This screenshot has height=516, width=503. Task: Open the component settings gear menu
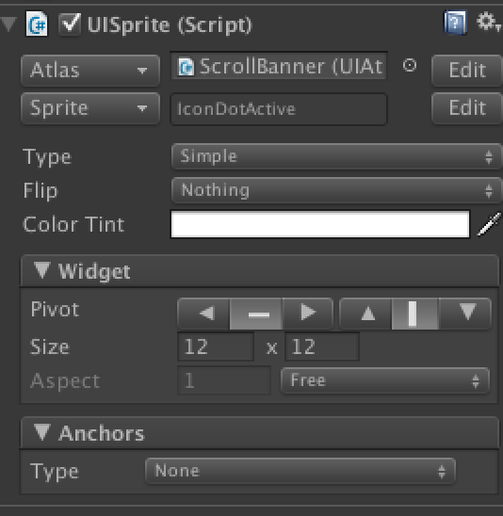(488, 22)
